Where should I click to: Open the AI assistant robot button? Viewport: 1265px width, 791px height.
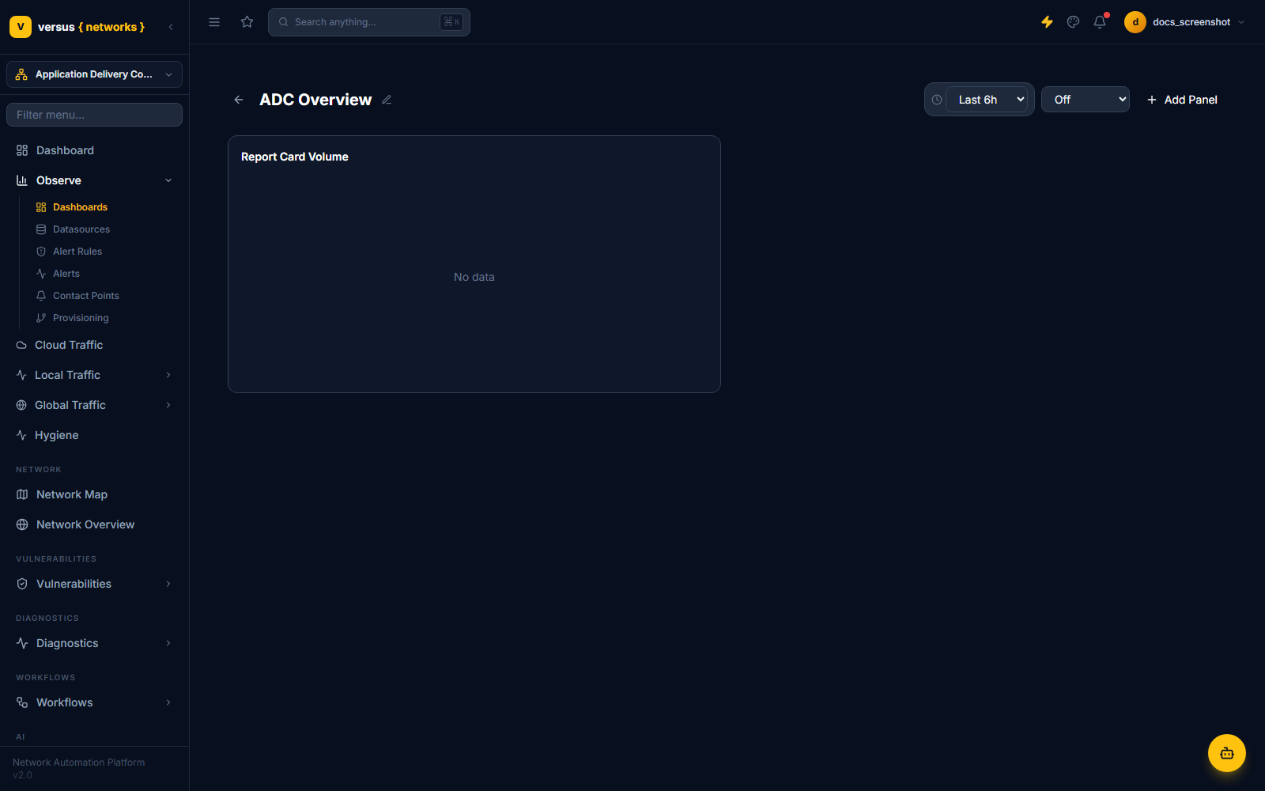[1227, 753]
